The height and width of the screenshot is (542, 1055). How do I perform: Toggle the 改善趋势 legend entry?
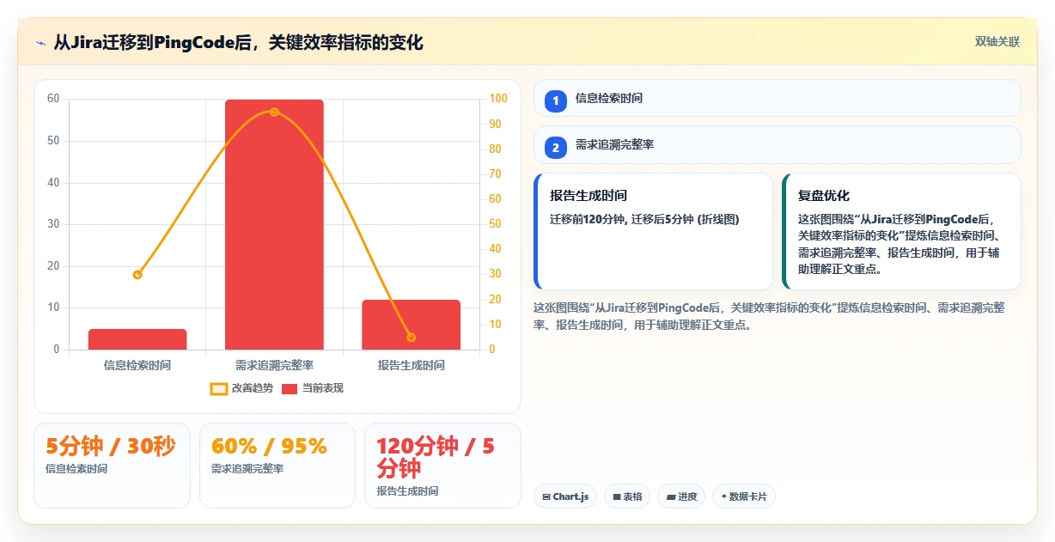tap(241, 388)
